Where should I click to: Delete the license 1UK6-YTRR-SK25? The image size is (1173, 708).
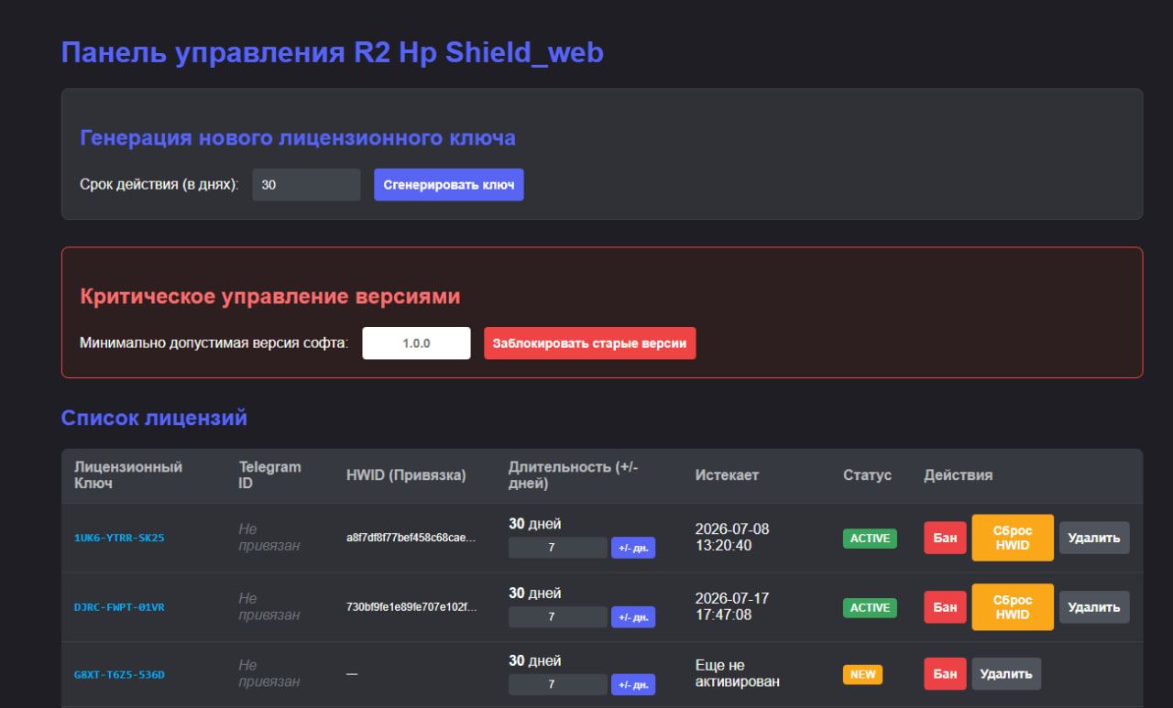pyautogui.click(x=1094, y=538)
